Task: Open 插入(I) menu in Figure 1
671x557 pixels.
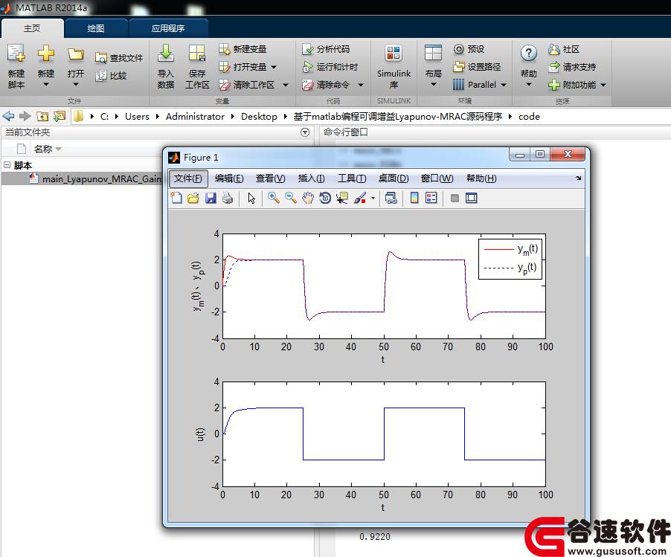Action: (x=311, y=178)
